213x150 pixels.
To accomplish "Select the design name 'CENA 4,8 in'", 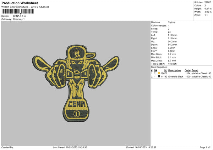I will click(19, 16).
